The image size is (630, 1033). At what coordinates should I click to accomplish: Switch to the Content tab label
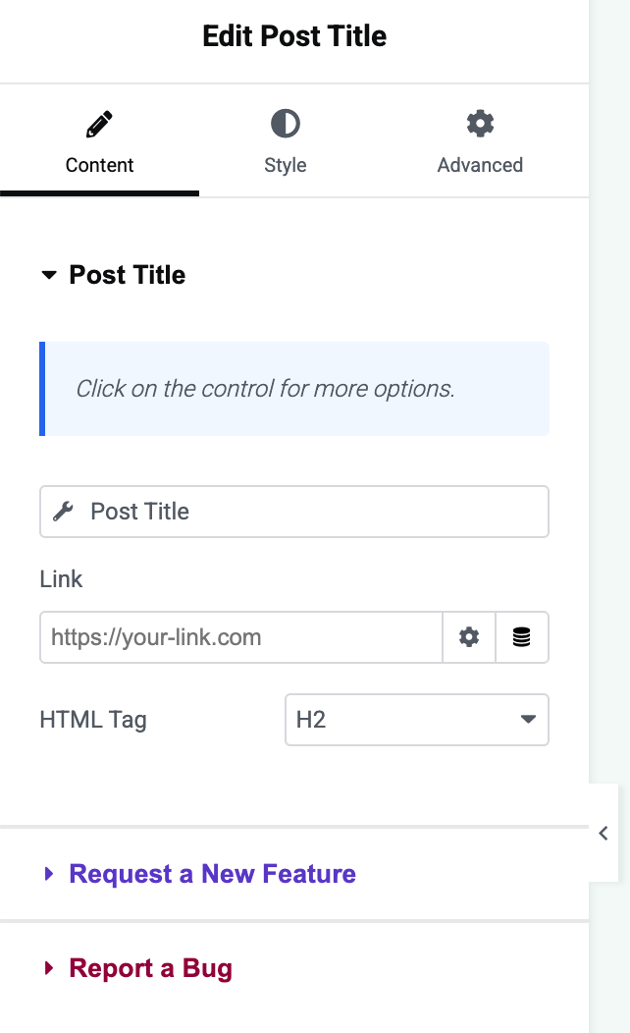99,165
